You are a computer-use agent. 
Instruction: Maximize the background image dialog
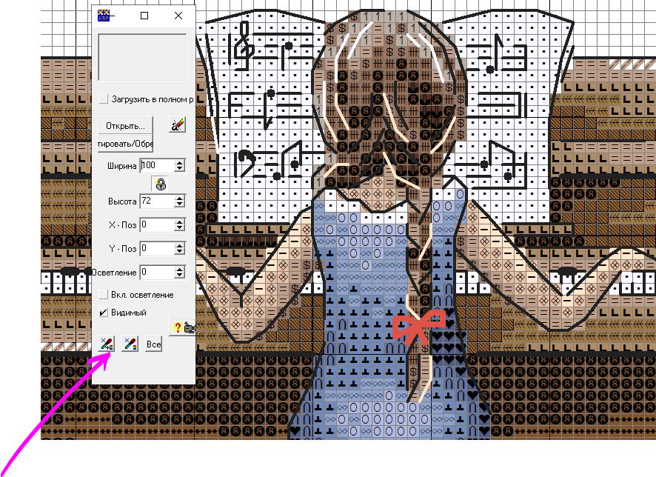[x=145, y=16]
